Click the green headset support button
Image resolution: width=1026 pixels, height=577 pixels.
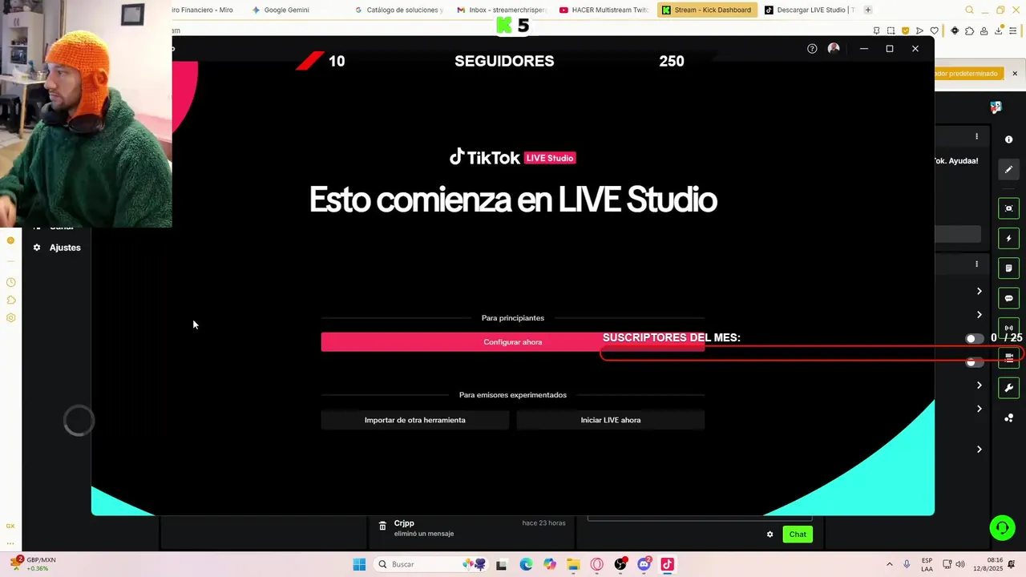[1002, 528]
